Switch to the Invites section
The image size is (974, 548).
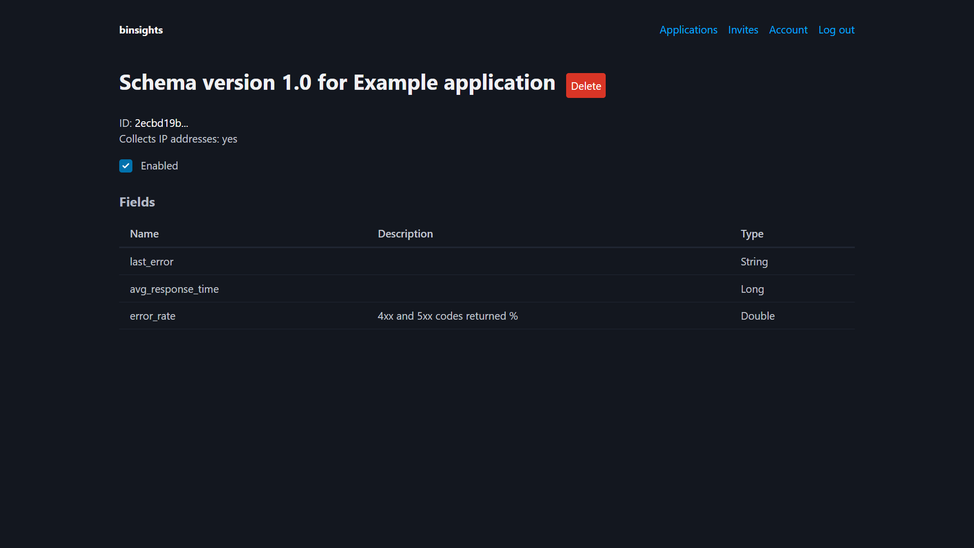pos(743,30)
